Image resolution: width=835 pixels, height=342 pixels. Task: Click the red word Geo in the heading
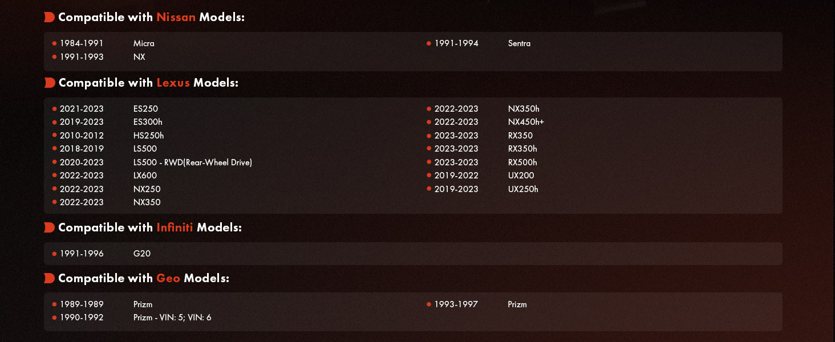click(168, 278)
